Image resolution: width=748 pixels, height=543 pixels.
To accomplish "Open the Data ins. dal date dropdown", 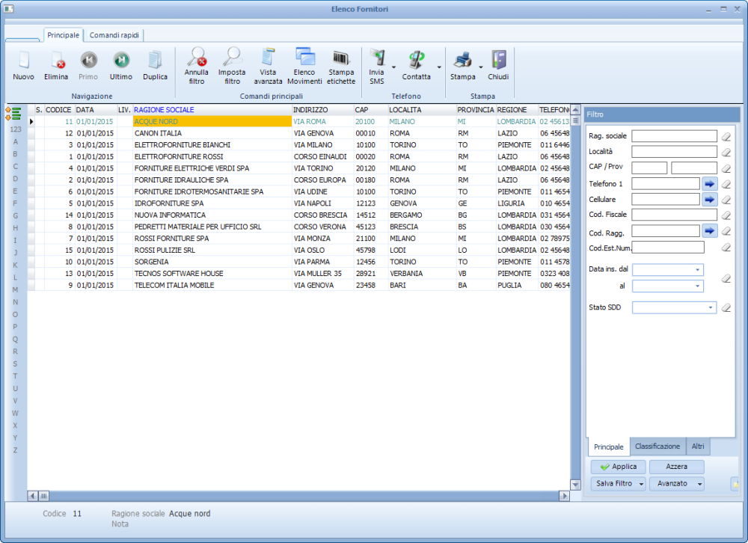I will click(698, 270).
